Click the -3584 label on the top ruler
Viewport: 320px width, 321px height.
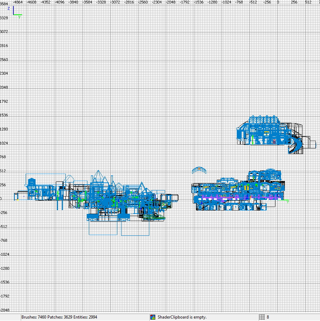[87, 2]
